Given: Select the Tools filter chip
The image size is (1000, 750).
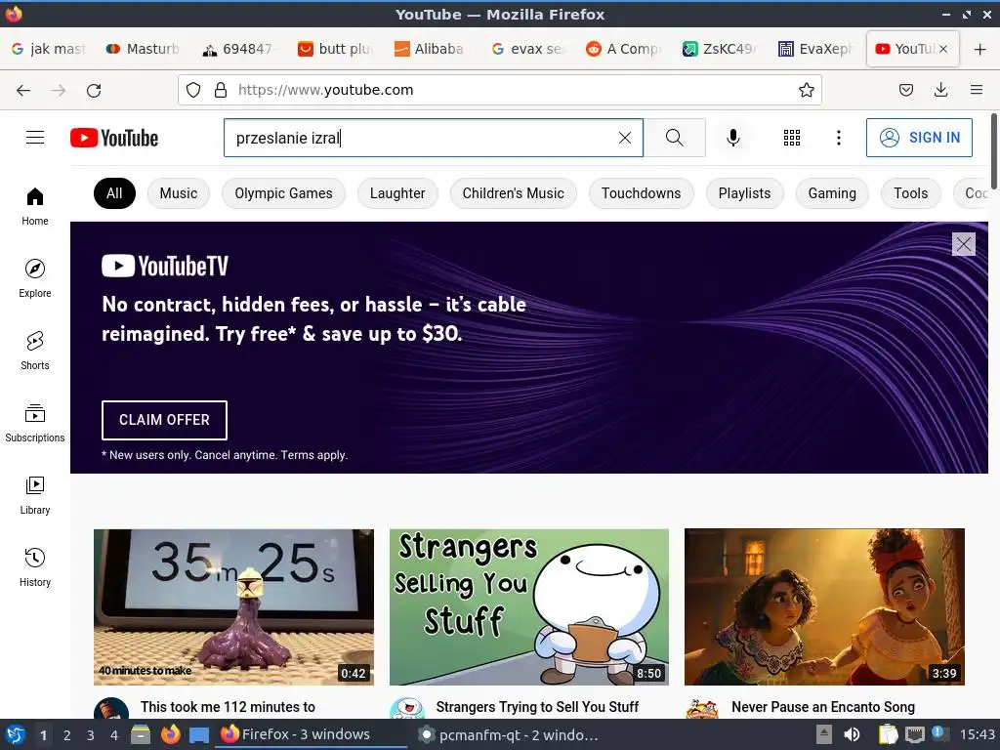Looking at the screenshot, I should click(911, 193).
